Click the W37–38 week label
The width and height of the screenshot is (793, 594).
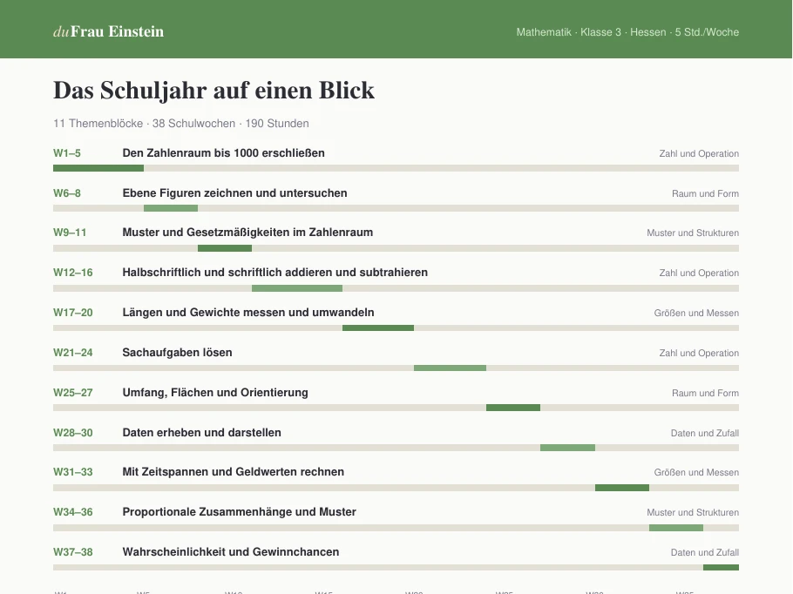pyautogui.click(x=73, y=551)
